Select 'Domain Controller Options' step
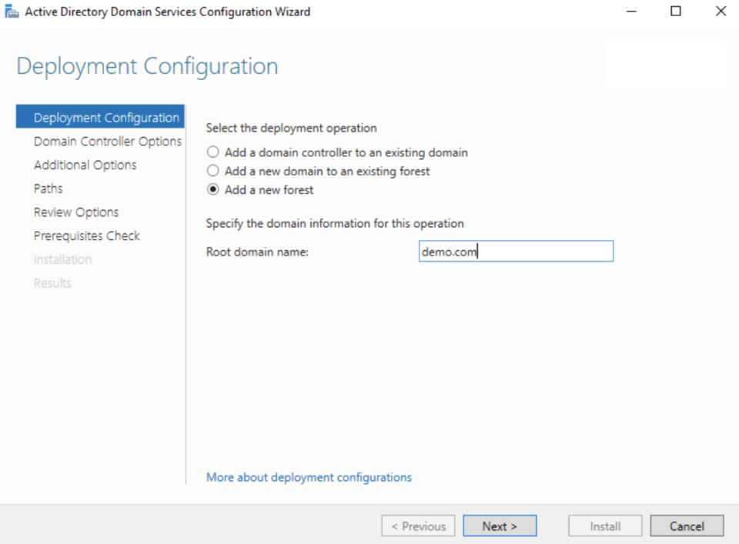Viewport: 739px width, 544px height. pyautogui.click(x=107, y=141)
